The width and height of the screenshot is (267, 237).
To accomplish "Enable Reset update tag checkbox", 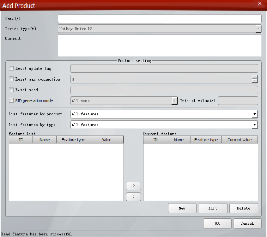I will tap(11, 68).
